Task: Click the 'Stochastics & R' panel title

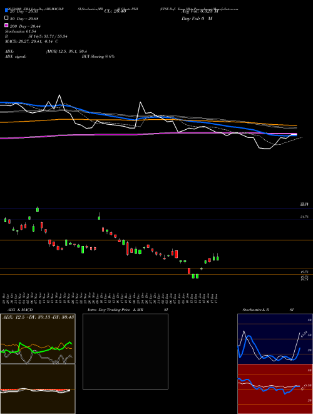Action: pos(255,310)
